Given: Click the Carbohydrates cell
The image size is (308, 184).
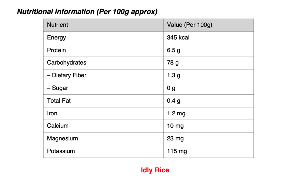Looking at the screenshot, I should click(x=67, y=62).
